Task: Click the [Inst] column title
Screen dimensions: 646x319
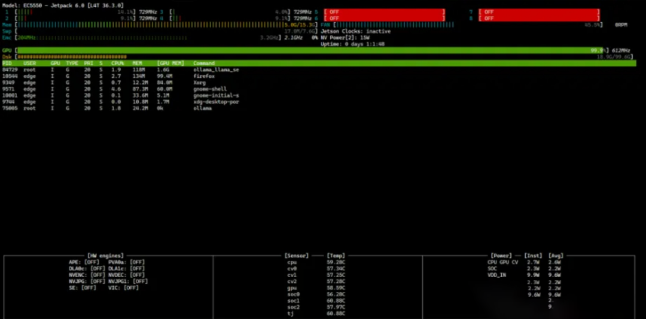Action: 533,256
